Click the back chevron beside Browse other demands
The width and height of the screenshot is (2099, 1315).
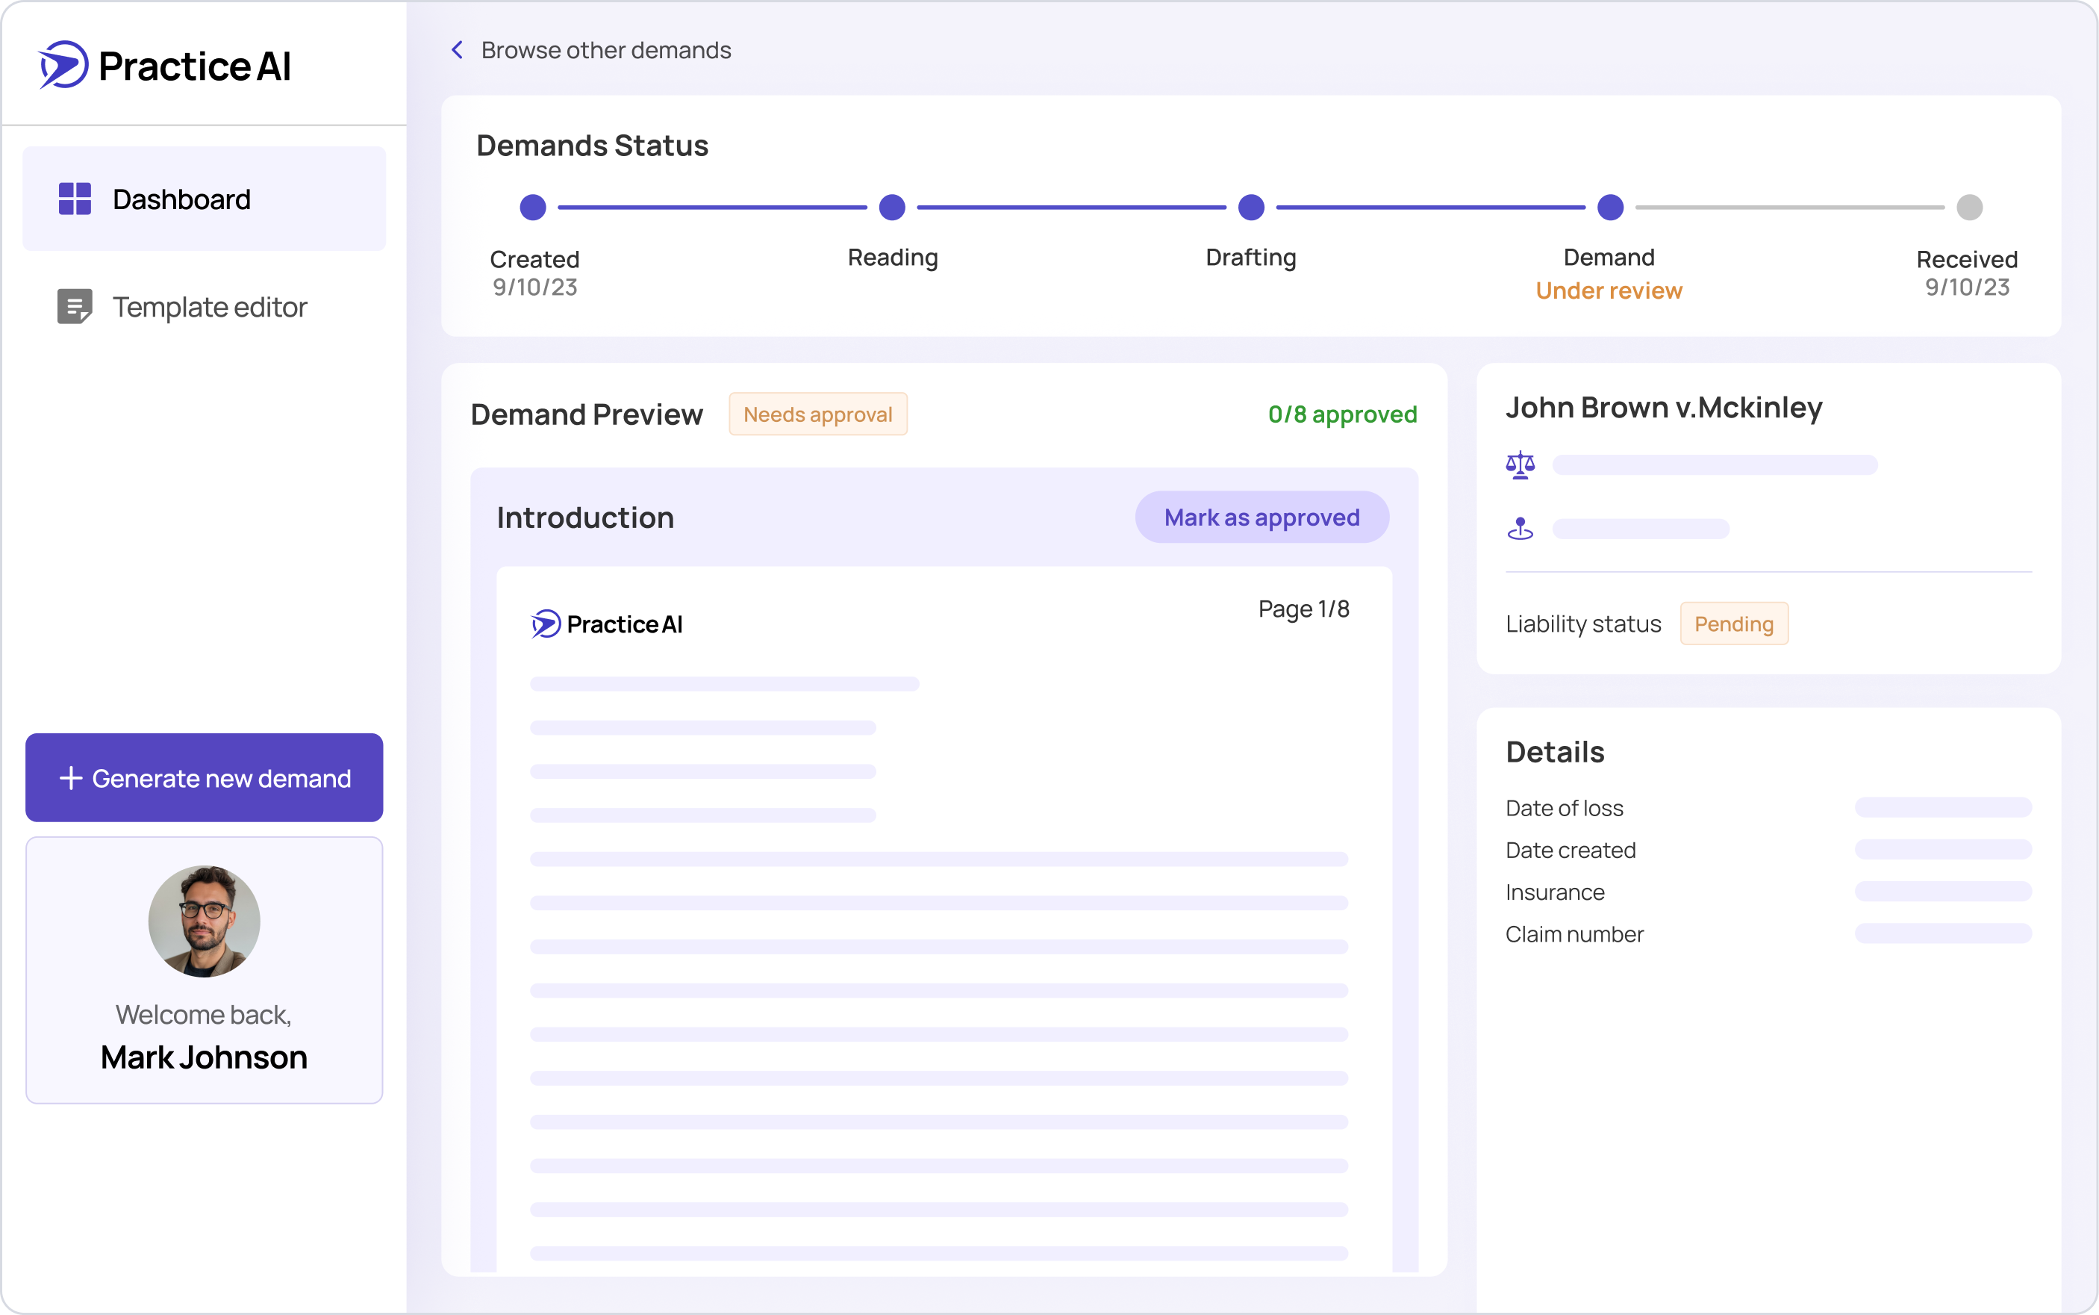tap(458, 49)
